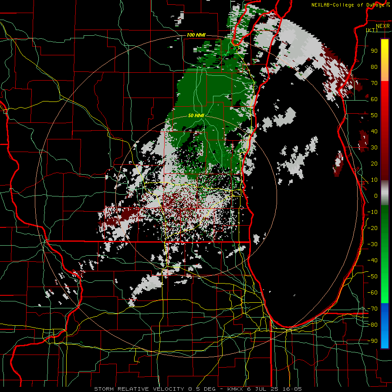This screenshot has width=392, height=392.
Task: Click the -80 value on velocity scale
Action: point(372,325)
